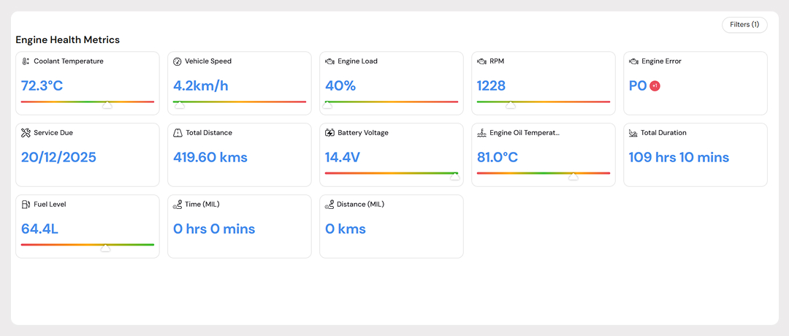
Task: Click the 0 kms Distance (MIL) value
Action: 346,229
